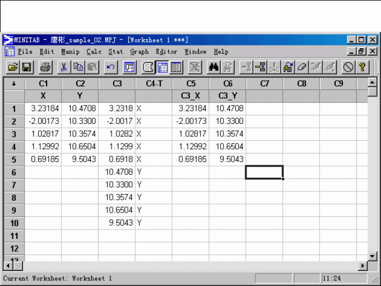Viewport: 381px width, 286px height.
Task: Click the horizontal scrollbar right arrow
Action: 363,266
